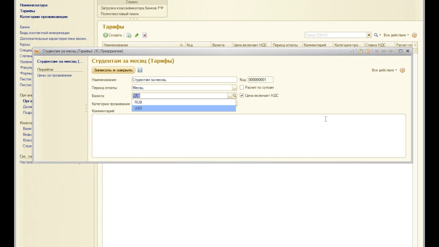
Task: Click the red X delete-mark icon in Тарифы toolbar
Action: (x=145, y=35)
